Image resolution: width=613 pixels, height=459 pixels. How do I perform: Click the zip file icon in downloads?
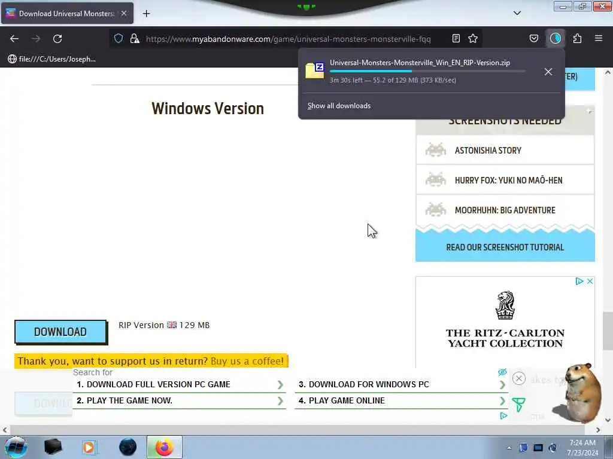[315, 71]
